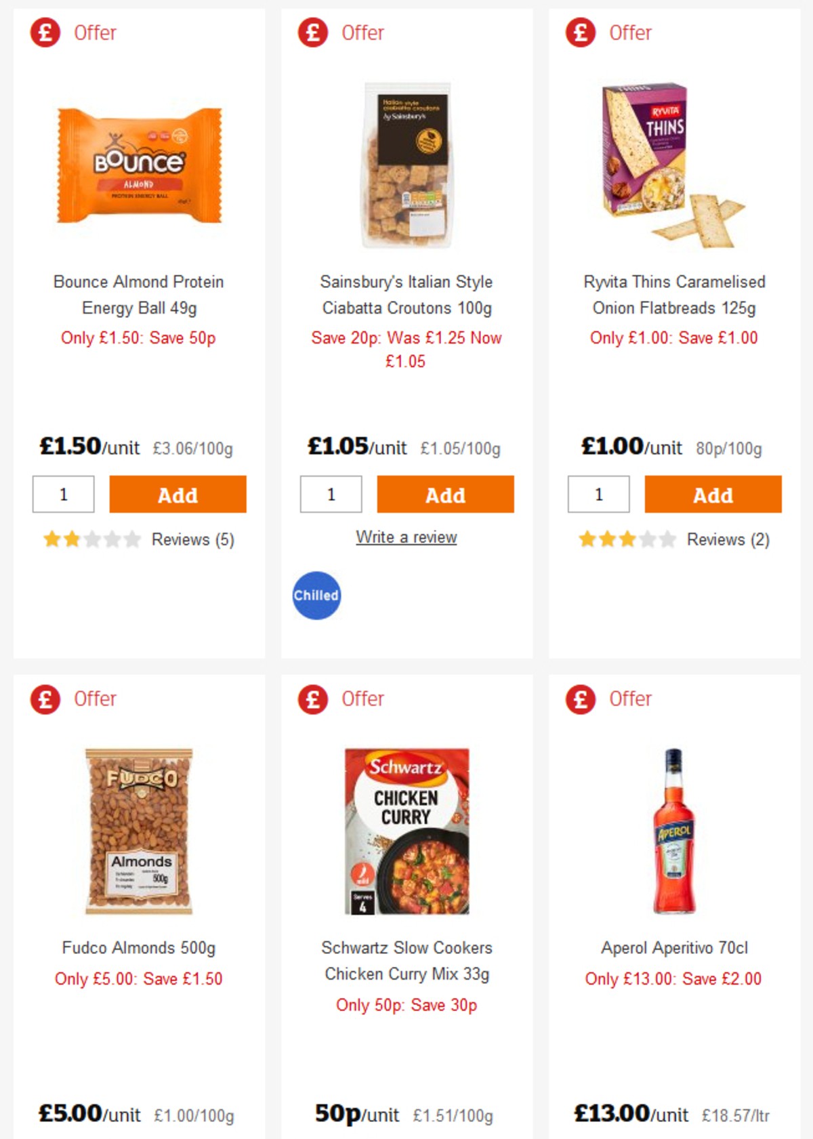Click the blue Chilled icon under the croutons
Viewport: 813px width, 1139px height.
(316, 596)
